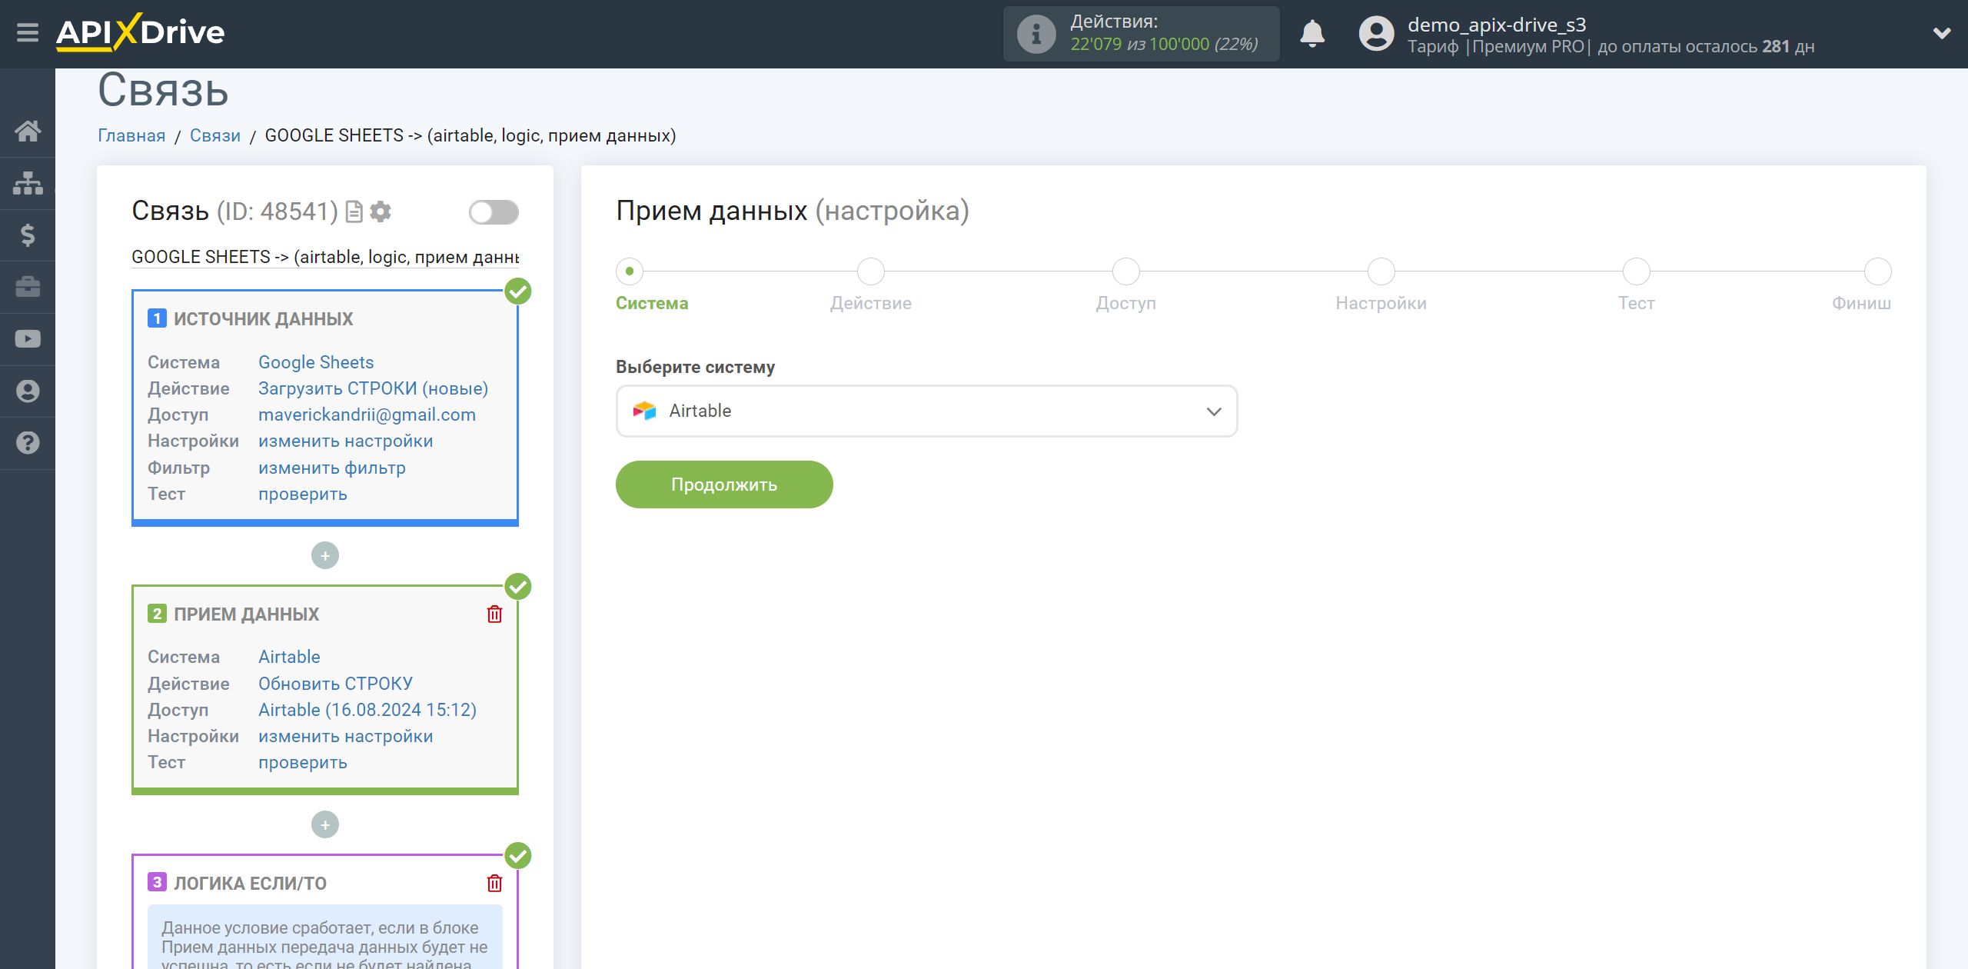Open the Airtable system dropdown

point(926,411)
